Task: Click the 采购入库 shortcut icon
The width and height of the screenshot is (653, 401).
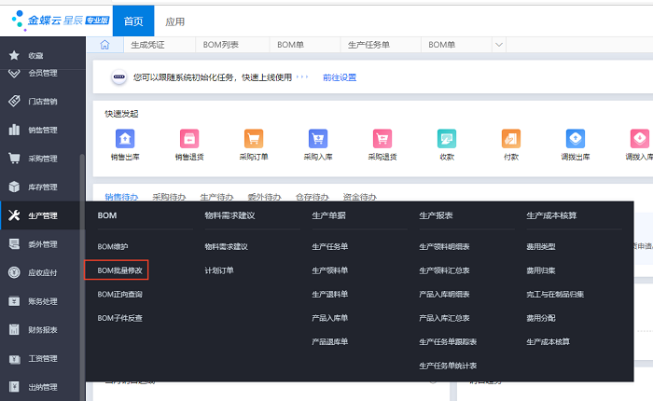Action: tap(317, 139)
